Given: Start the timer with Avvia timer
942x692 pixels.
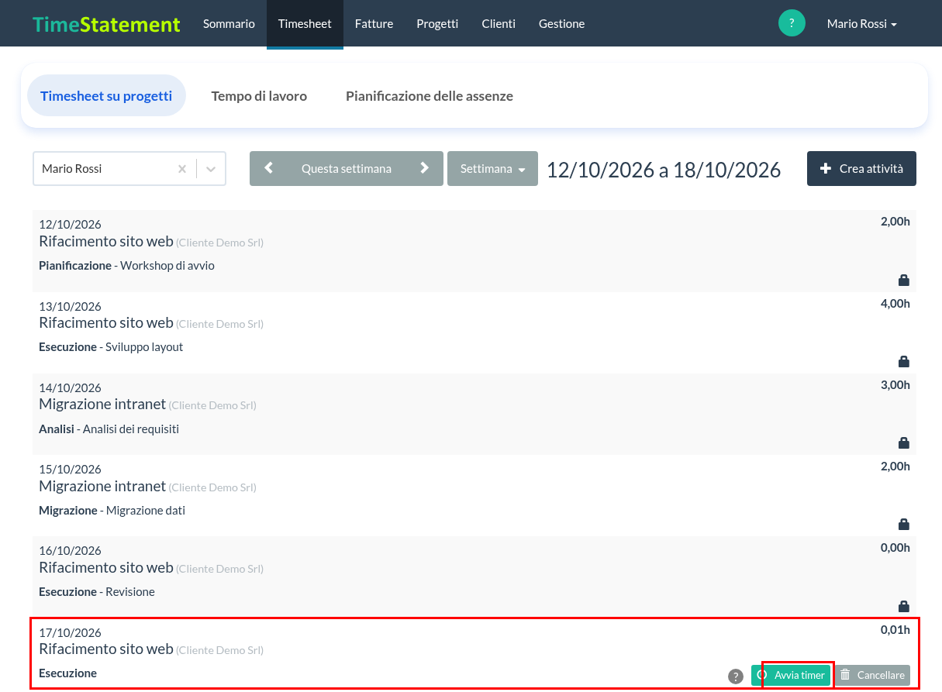Looking at the screenshot, I should (792, 675).
